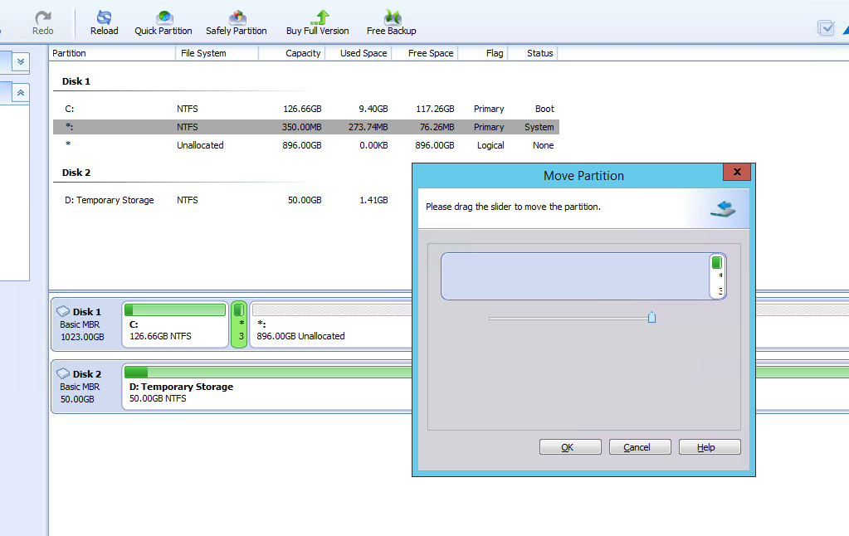This screenshot has height=536, width=849.
Task: Click the Redo toolbar icon
Action: tap(42, 17)
